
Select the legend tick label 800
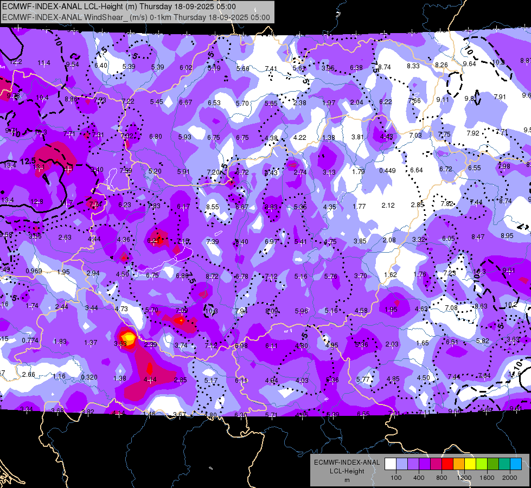coord(442,478)
